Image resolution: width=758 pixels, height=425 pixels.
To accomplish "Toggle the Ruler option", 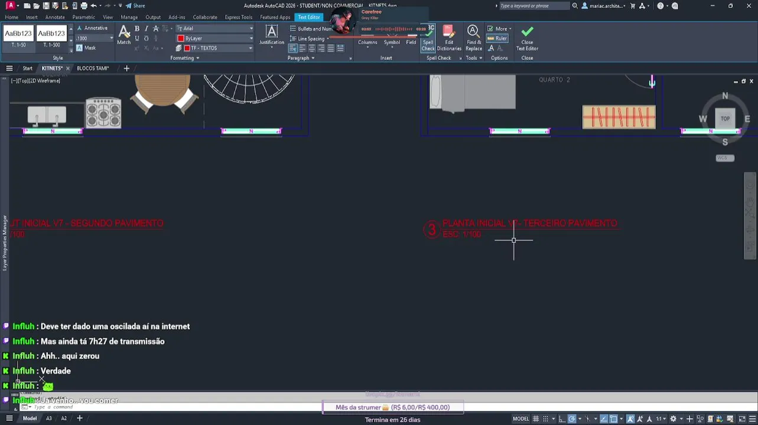I will click(x=497, y=38).
